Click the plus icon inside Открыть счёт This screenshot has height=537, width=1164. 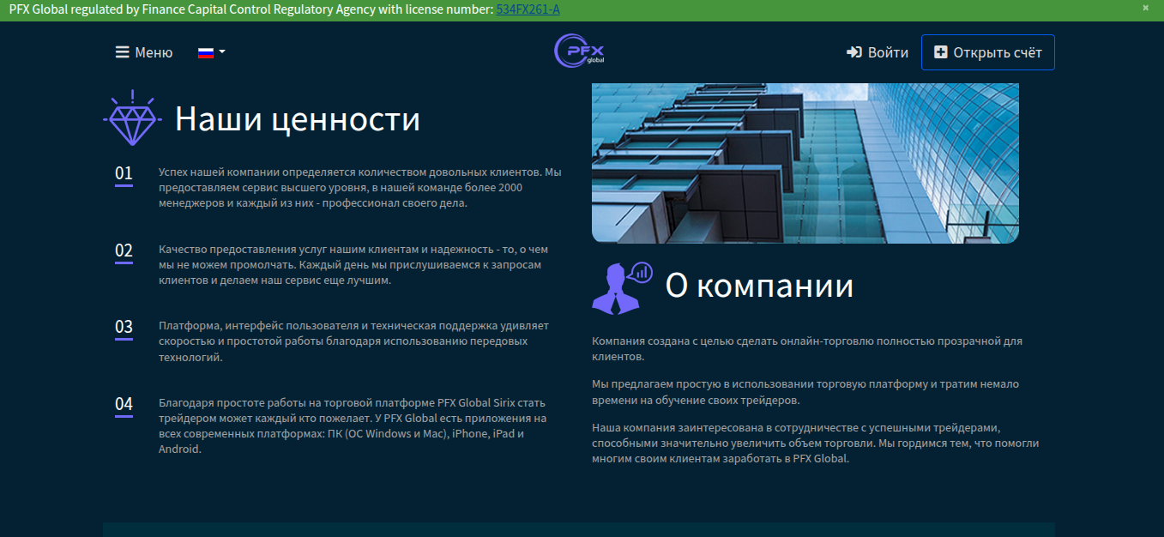(941, 51)
